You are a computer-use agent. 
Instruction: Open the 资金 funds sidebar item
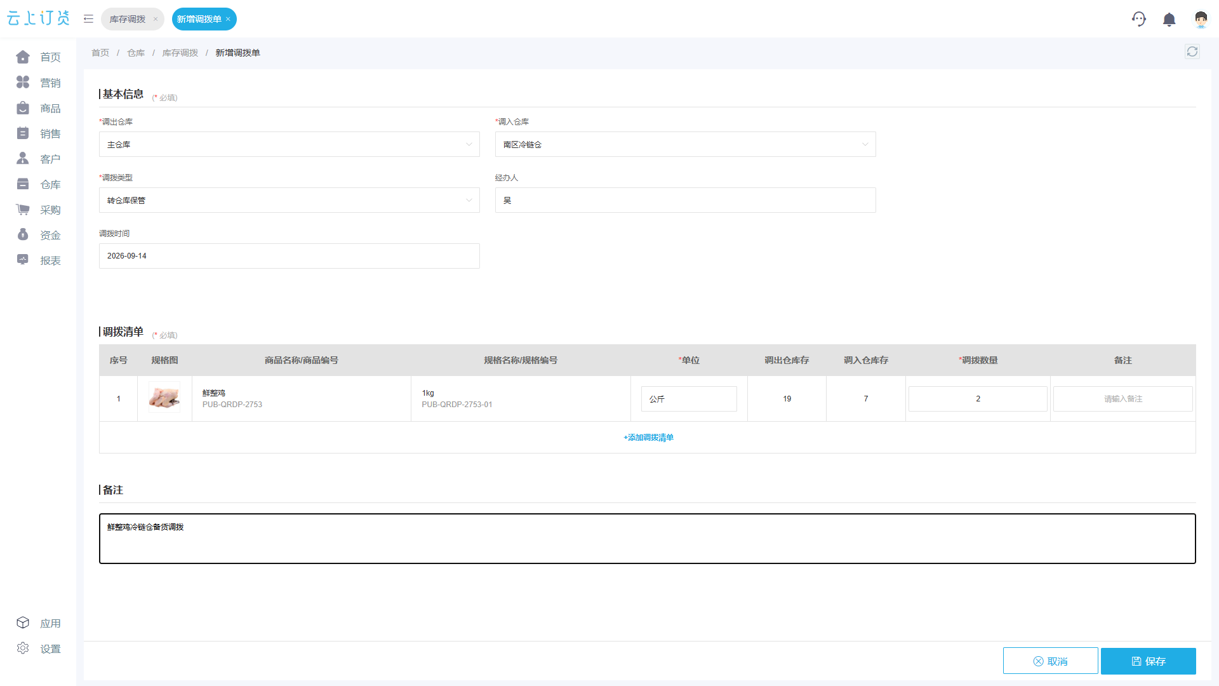tap(38, 235)
